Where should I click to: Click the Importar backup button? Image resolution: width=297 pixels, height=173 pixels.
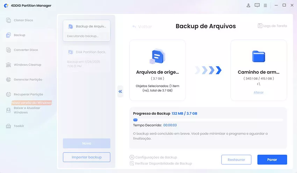(87, 157)
